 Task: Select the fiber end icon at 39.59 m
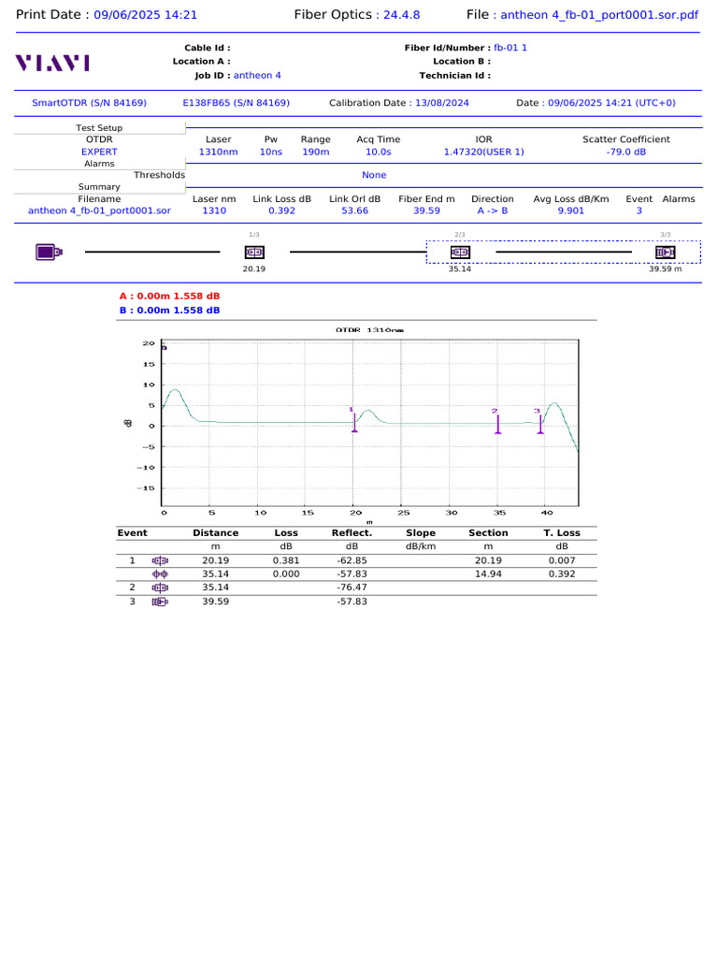click(x=666, y=252)
